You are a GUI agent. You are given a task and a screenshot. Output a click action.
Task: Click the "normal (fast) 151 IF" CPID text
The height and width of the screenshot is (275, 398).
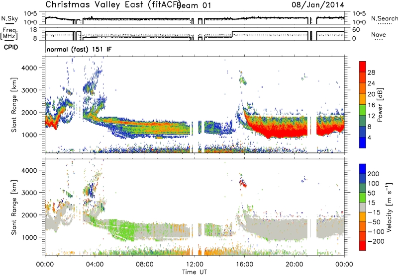click(x=79, y=49)
